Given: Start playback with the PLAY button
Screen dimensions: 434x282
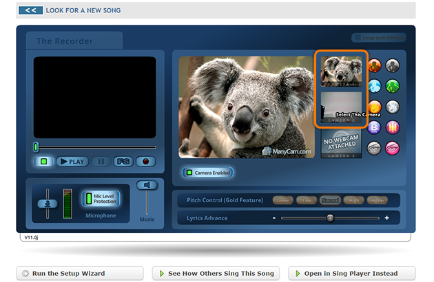Looking at the screenshot, I should coord(72,162).
